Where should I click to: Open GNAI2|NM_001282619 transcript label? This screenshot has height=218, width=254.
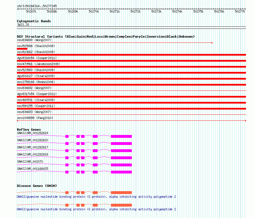[x=33, y=133]
